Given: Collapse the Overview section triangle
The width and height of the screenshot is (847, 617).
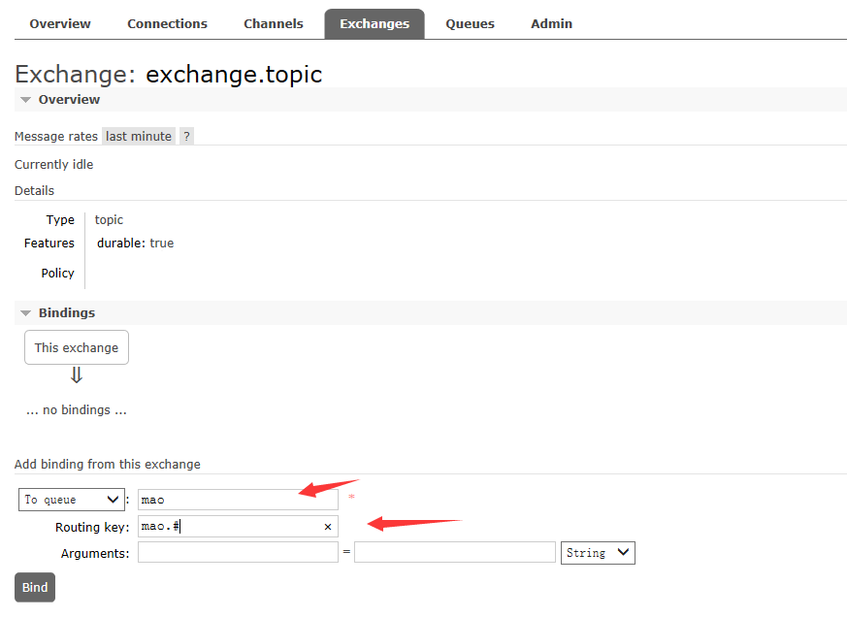Looking at the screenshot, I should coord(25,100).
